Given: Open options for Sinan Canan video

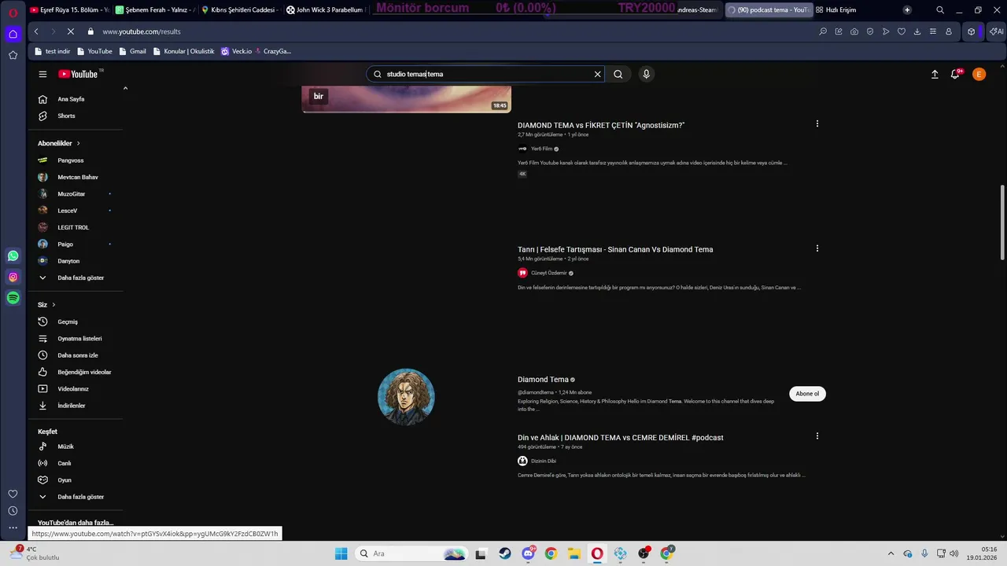Looking at the screenshot, I should (x=817, y=248).
